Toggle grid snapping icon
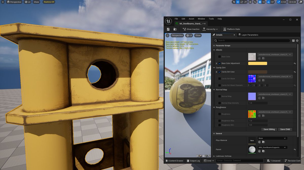The width and height of the screenshot is (304, 170). pyautogui.click(x=260, y=2)
